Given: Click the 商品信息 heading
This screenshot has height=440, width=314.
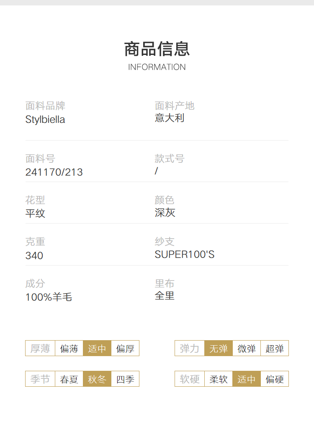Looking at the screenshot, I should (x=157, y=49).
